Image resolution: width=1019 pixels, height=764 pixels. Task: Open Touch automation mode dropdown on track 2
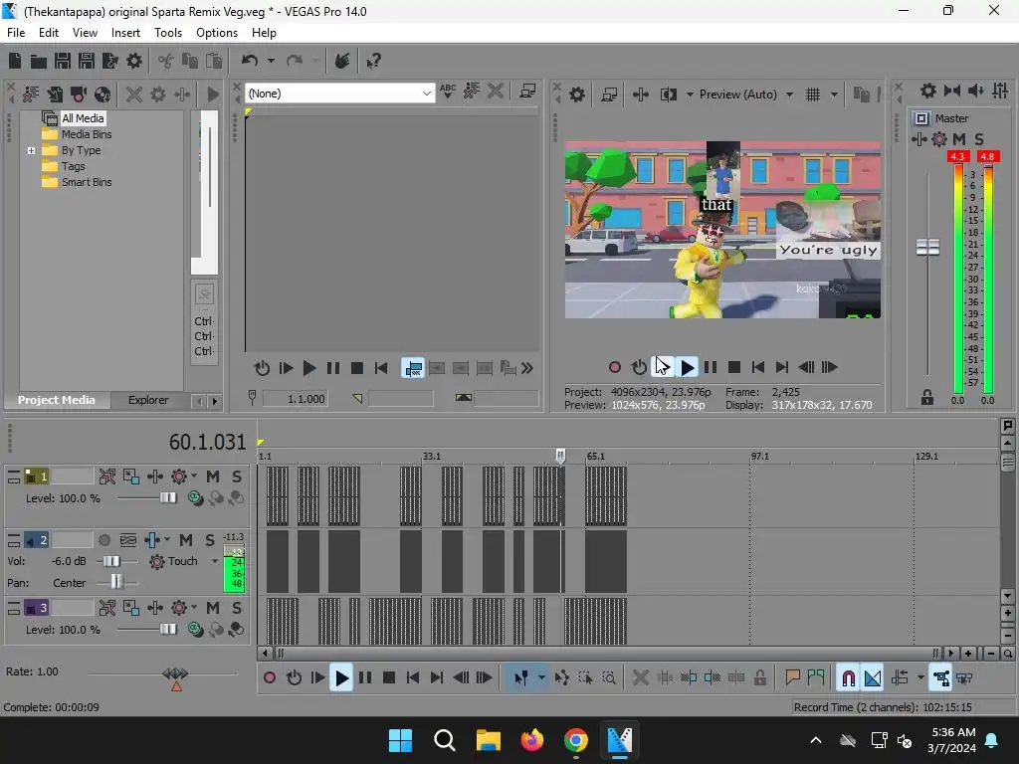(x=215, y=561)
